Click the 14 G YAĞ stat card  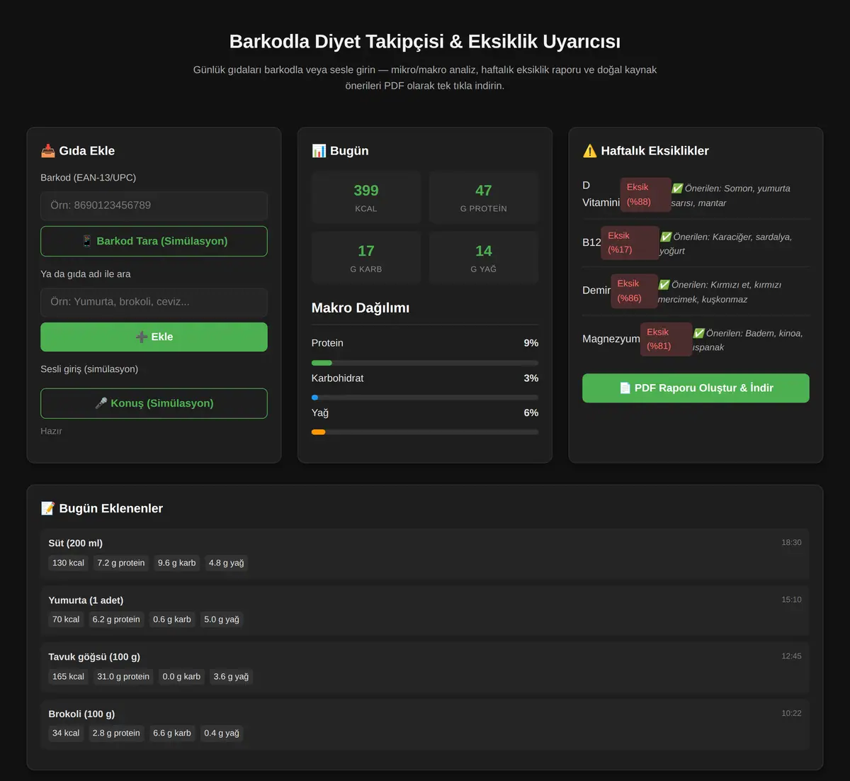[x=484, y=258]
